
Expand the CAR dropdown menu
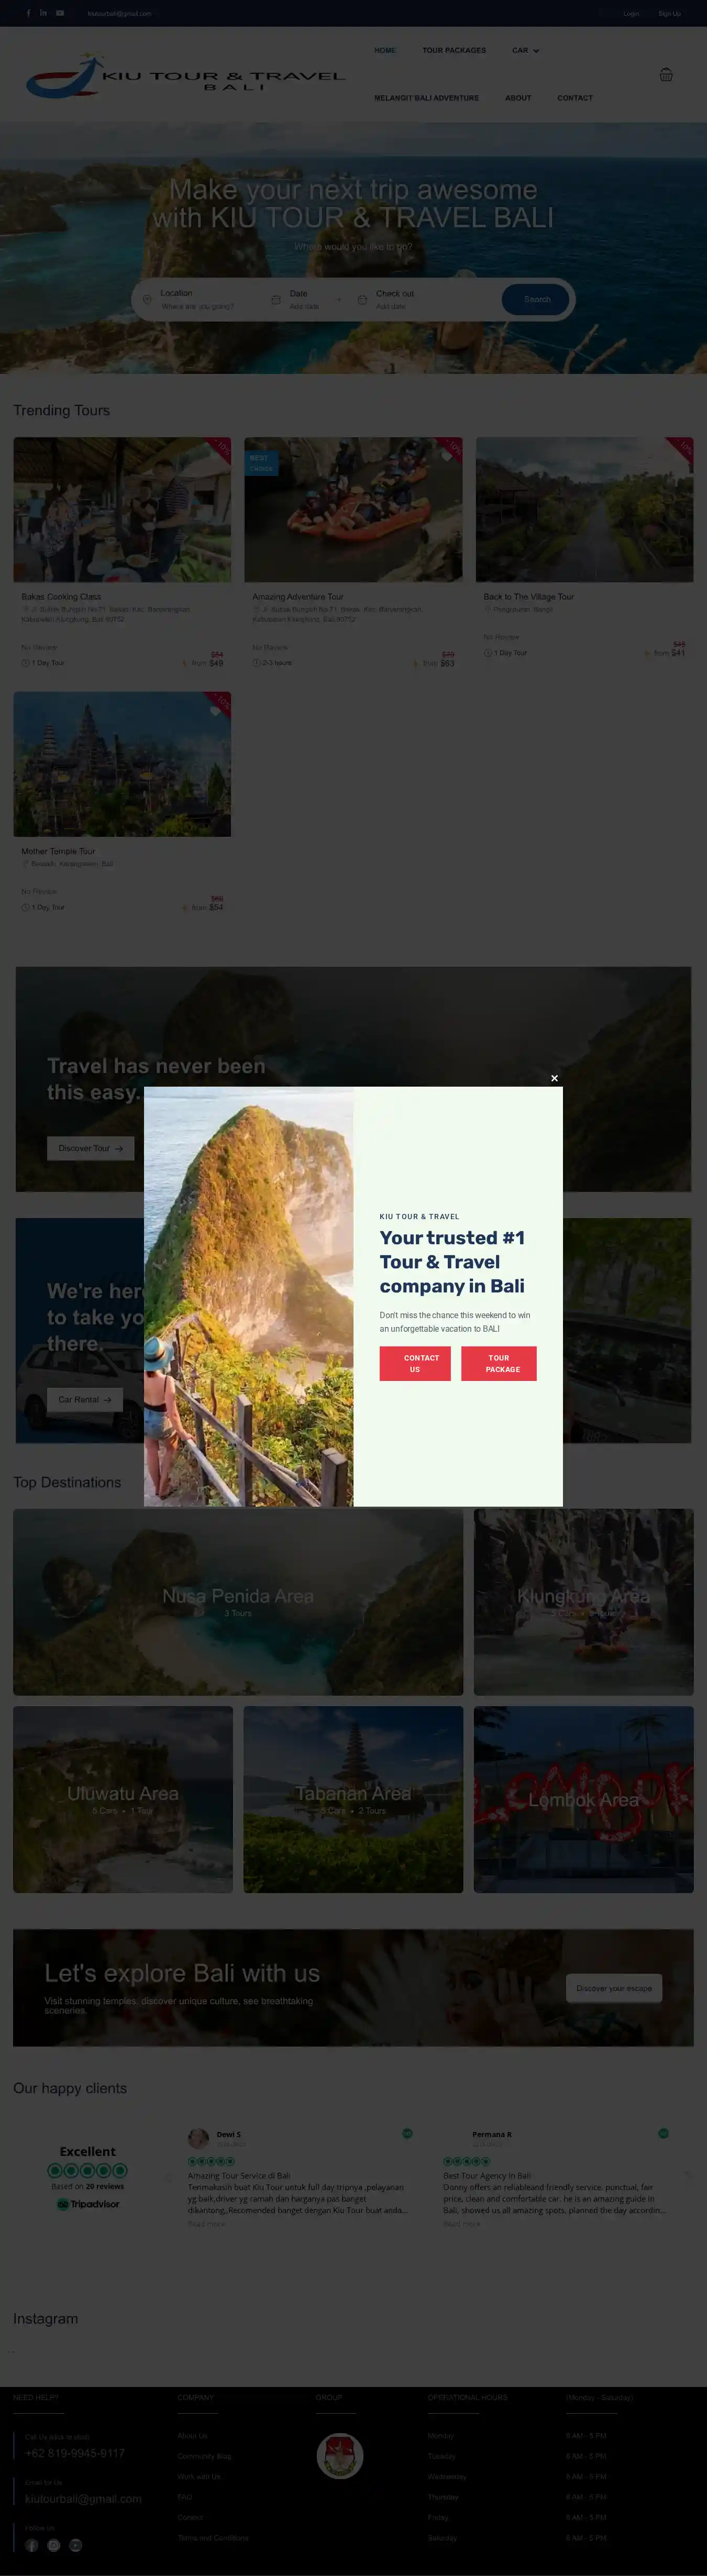point(525,50)
